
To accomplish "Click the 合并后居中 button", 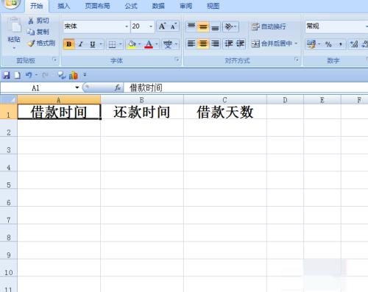I will click(x=274, y=44).
